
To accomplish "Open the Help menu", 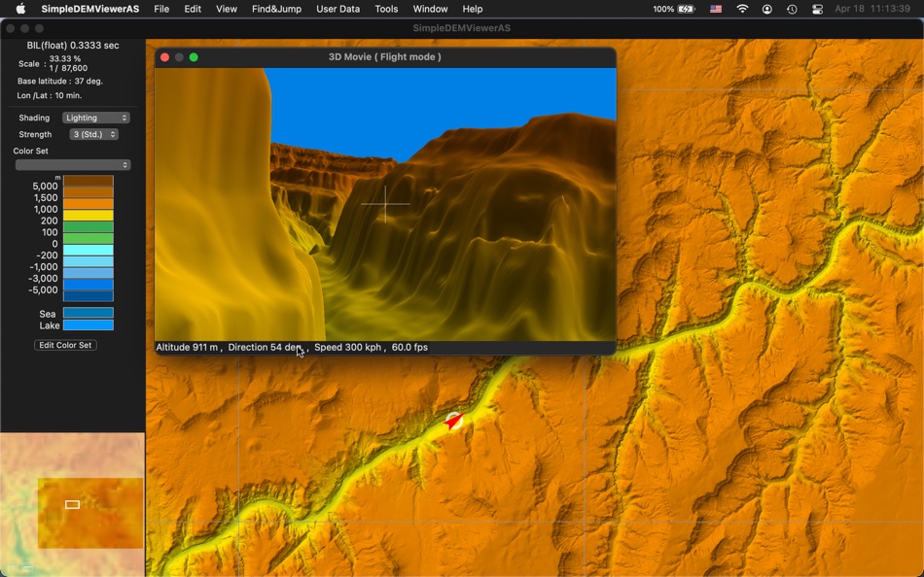I will pyautogui.click(x=472, y=9).
